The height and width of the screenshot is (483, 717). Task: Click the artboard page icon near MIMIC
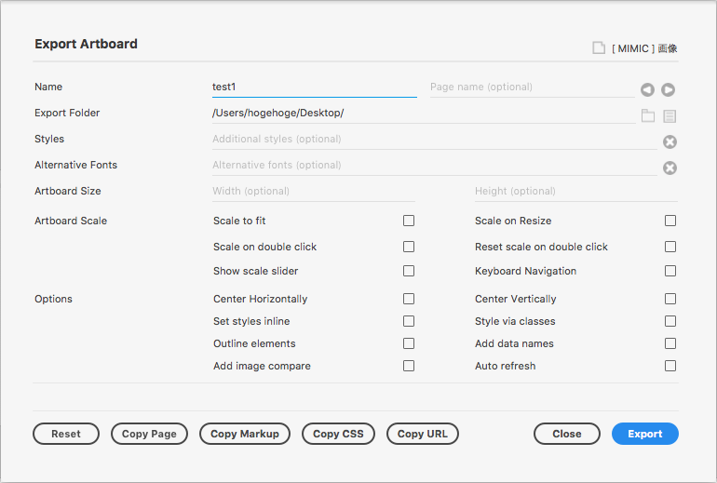point(599,48)
